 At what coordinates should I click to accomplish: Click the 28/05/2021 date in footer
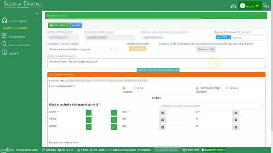191,150
